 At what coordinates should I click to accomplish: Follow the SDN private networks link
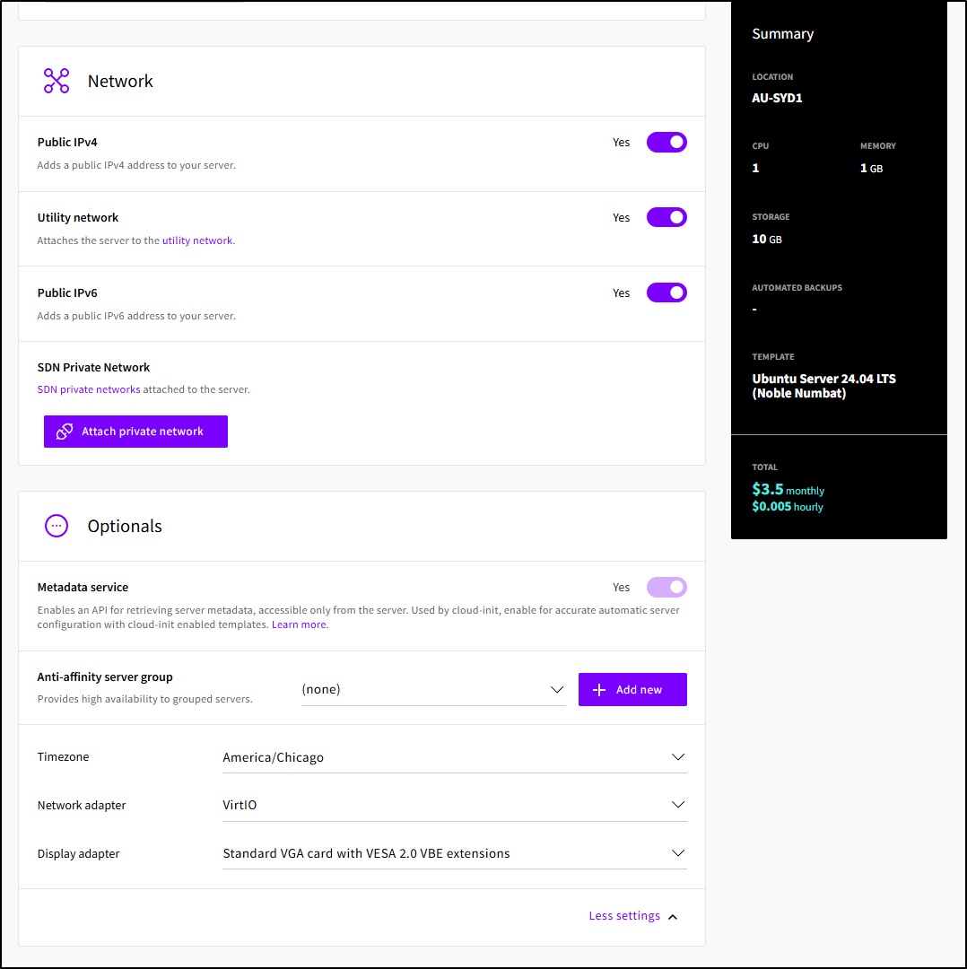89,389
